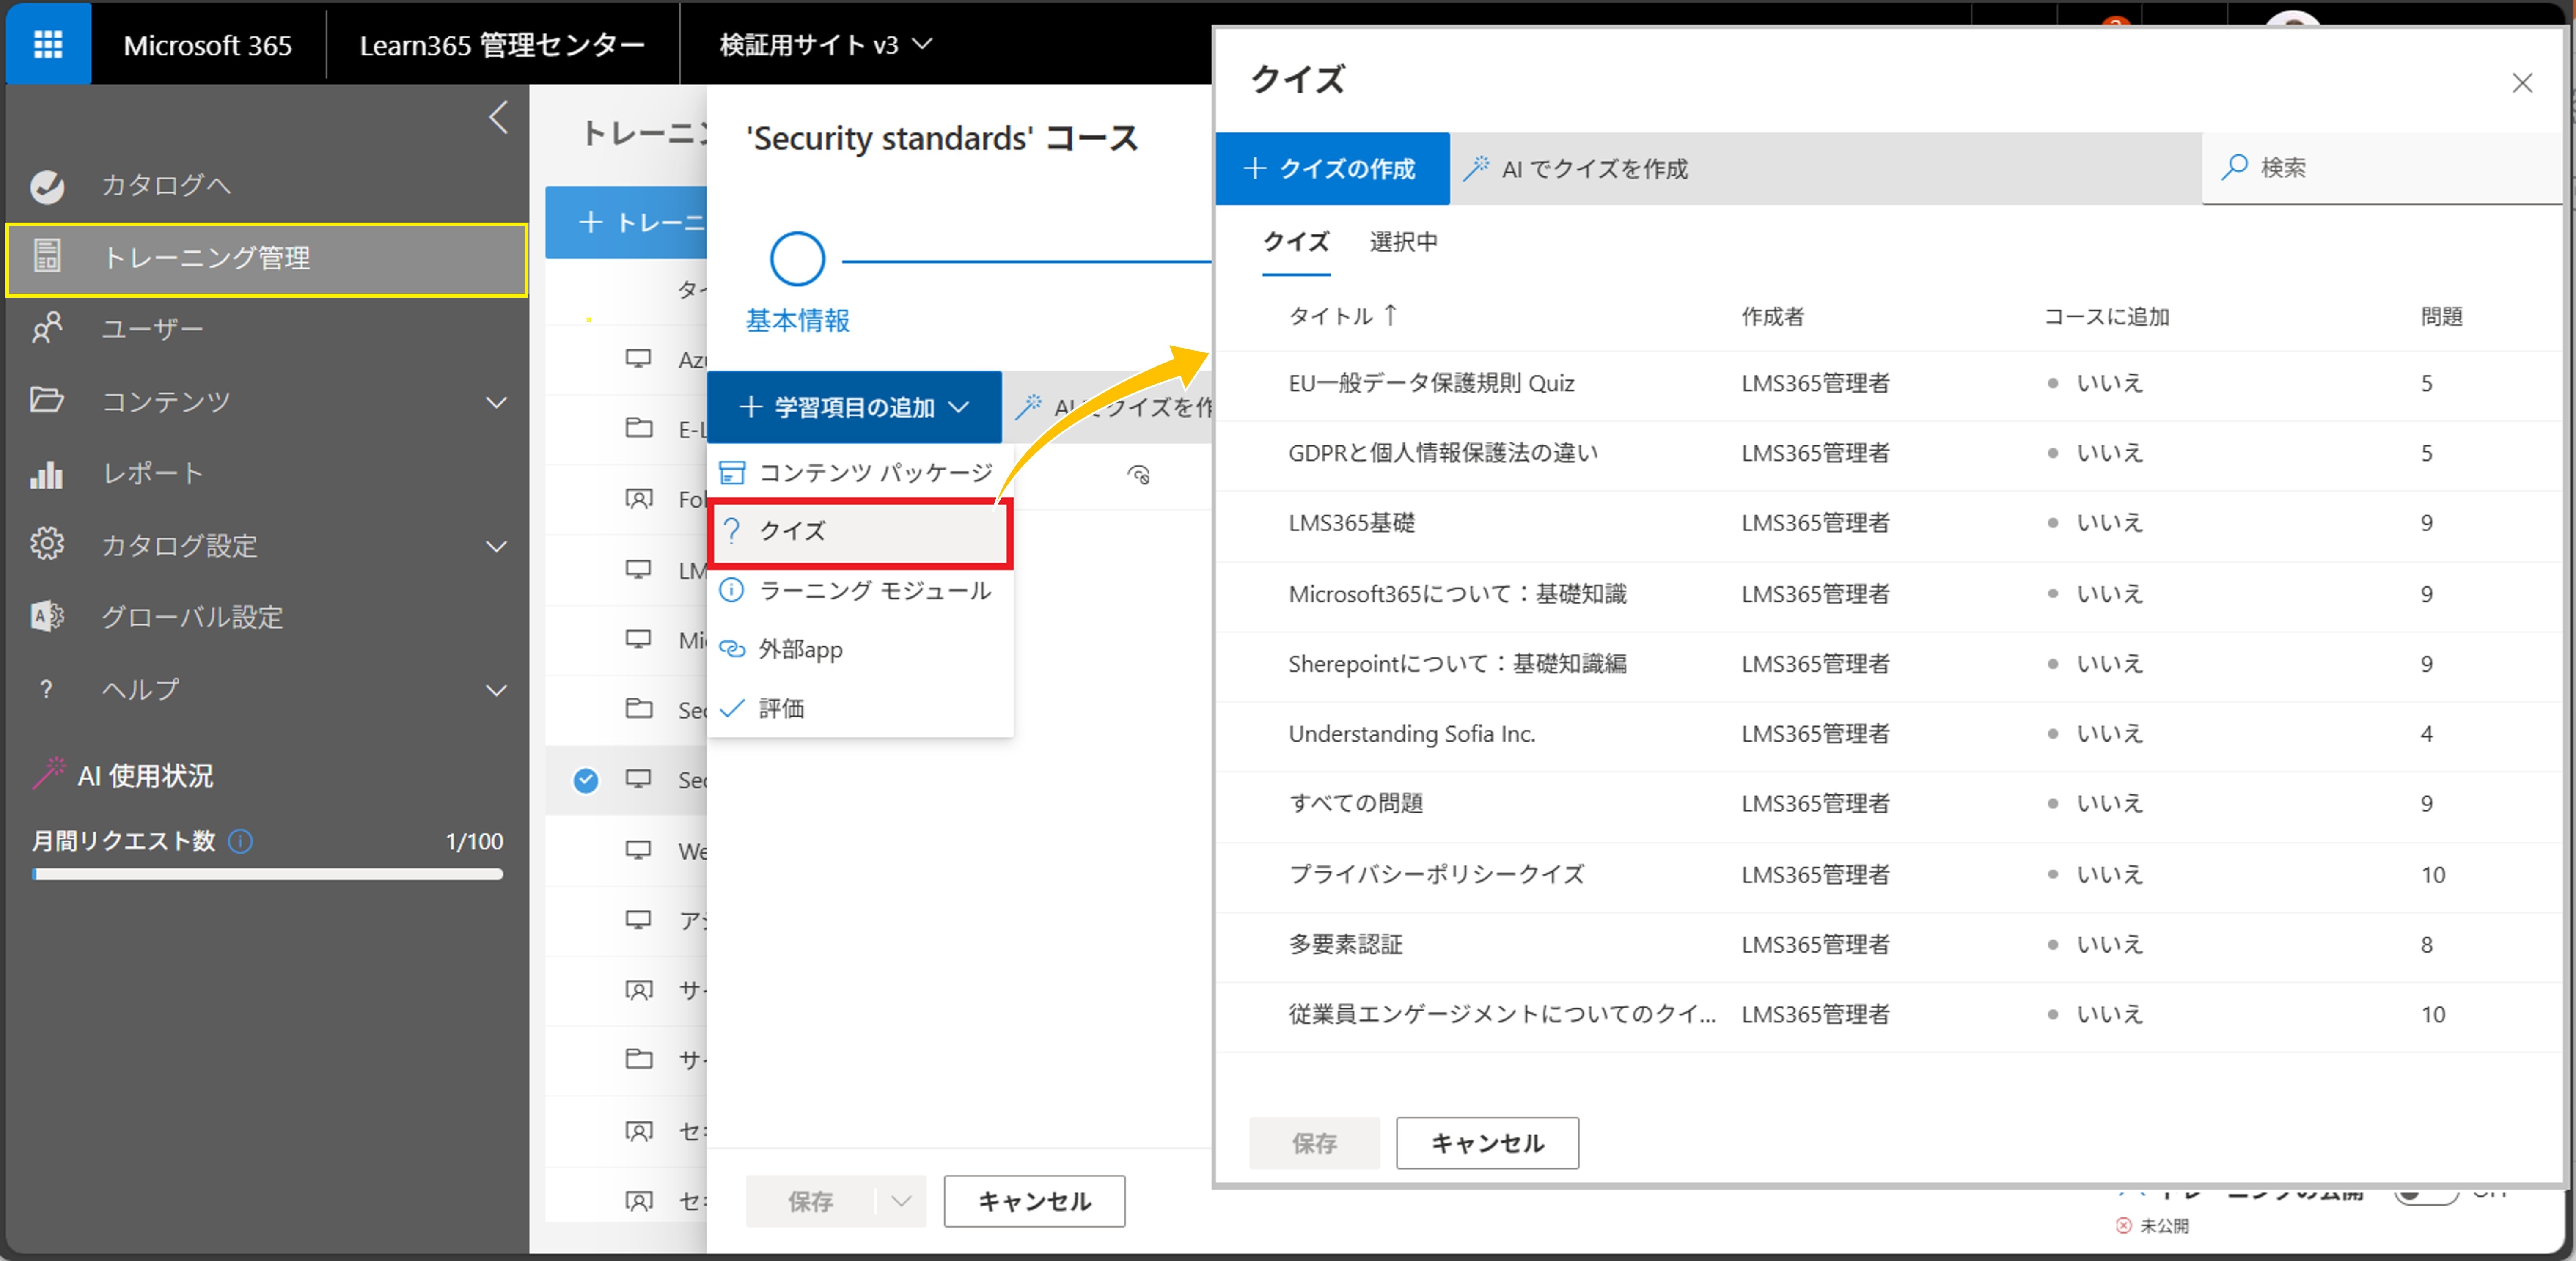Expand the コンテンツ submenu chevron
The height and width of the screenshot is (1261, 2576).
[x=496, y=402]
